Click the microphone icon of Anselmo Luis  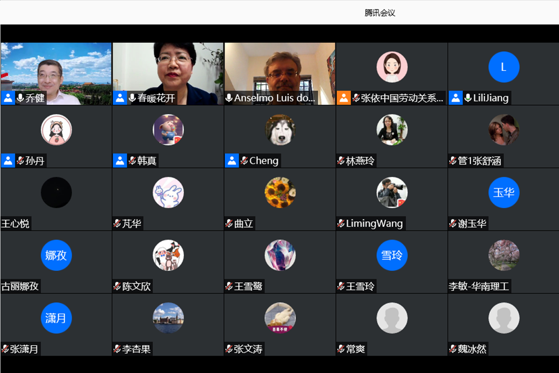pos(229,98)
